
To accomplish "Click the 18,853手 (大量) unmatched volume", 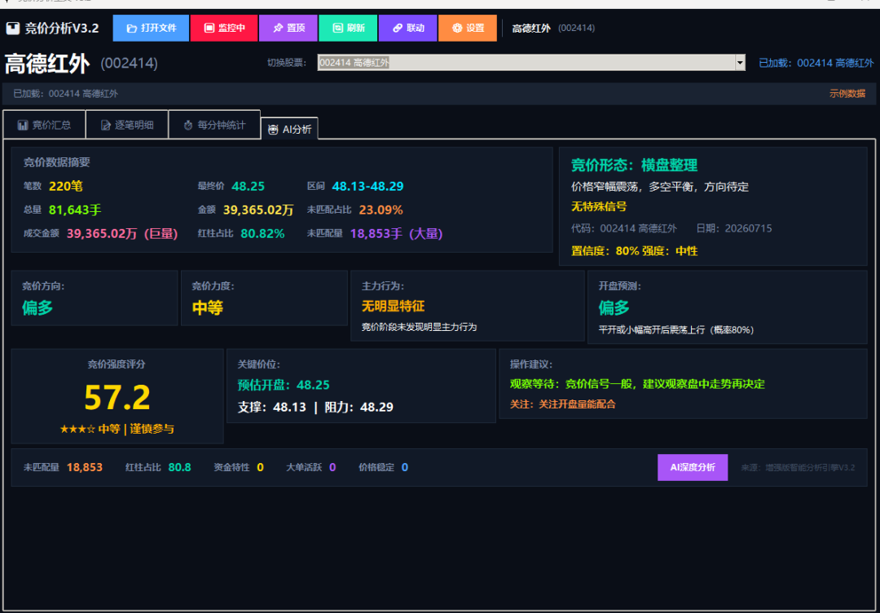I will coord(397,233).
